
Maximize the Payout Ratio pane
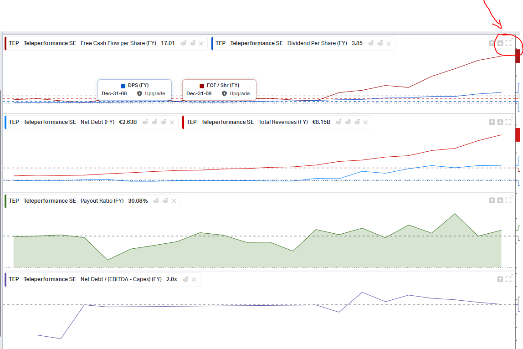(x=508, y=200)
